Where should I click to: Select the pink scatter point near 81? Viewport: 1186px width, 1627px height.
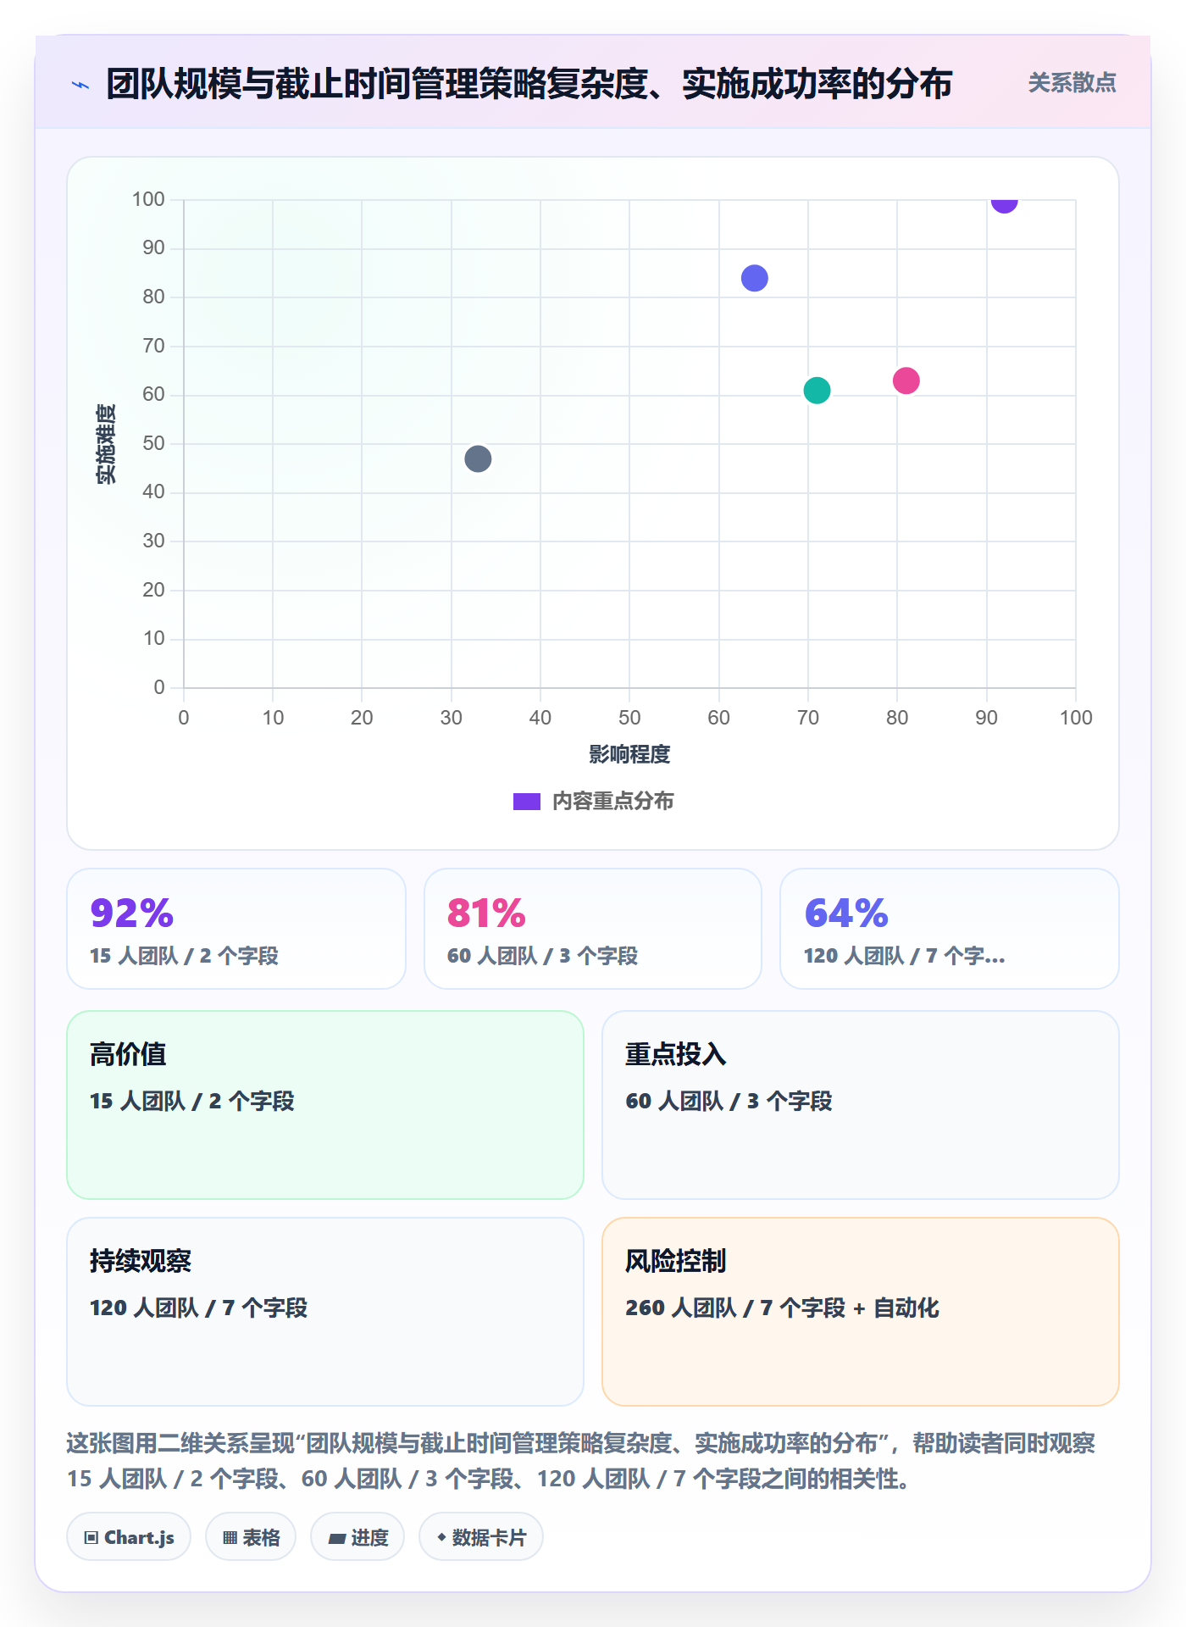(x=906, y=380)
